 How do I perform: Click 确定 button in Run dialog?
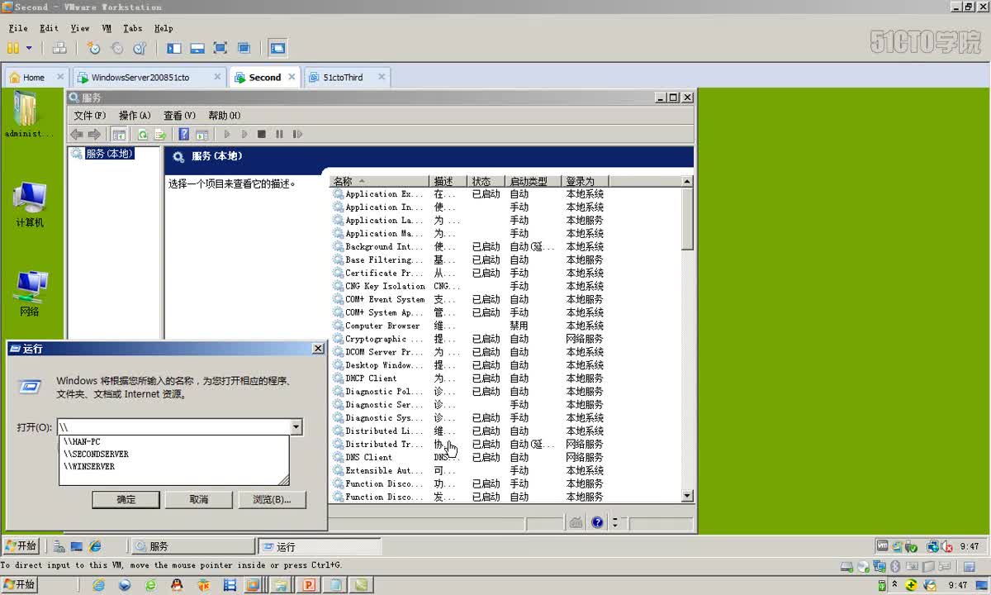126,500
